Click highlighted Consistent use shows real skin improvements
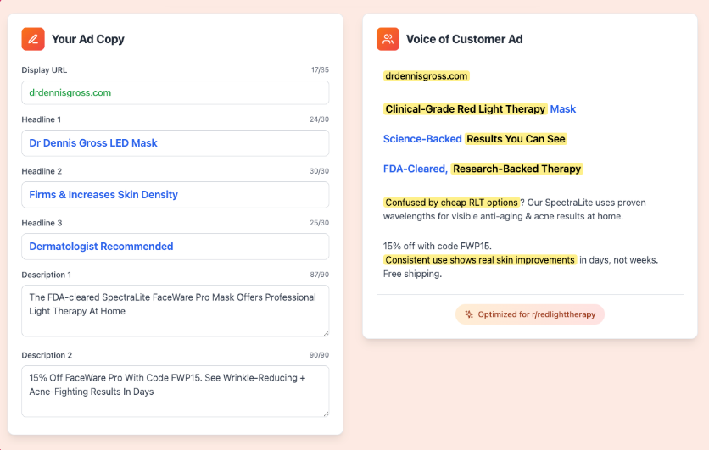Screen dimensions: 709x450 (x=480, y=260)
